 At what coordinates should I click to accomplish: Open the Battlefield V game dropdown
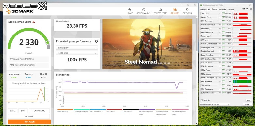coord(77,48)
